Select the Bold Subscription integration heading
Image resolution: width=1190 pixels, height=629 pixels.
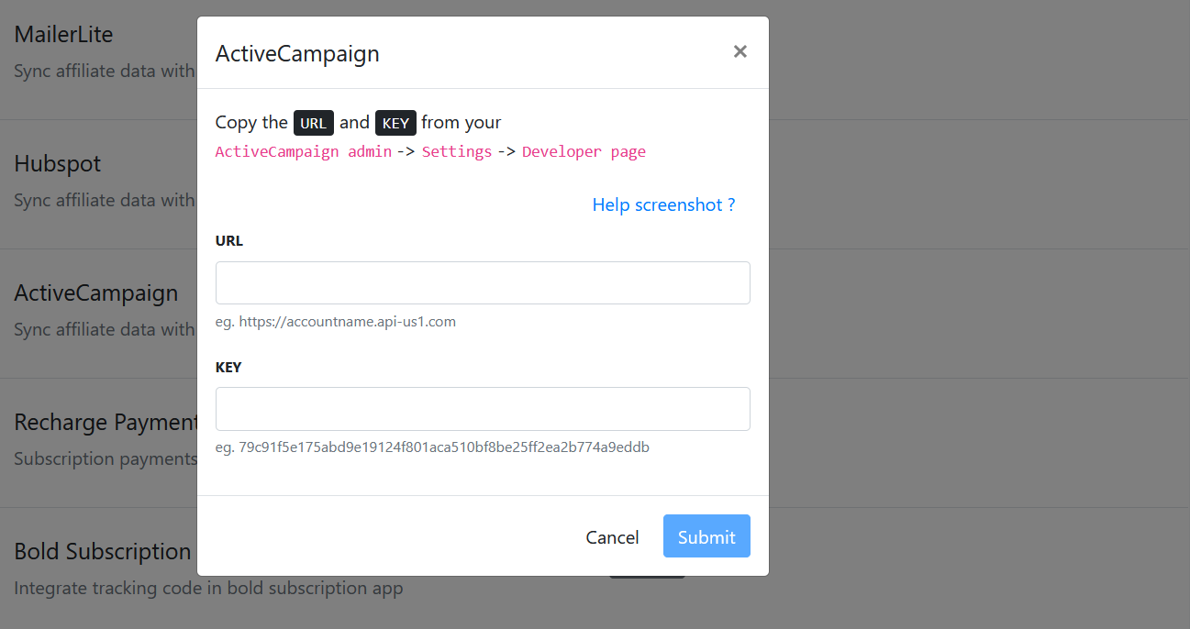tap(103, 552)
